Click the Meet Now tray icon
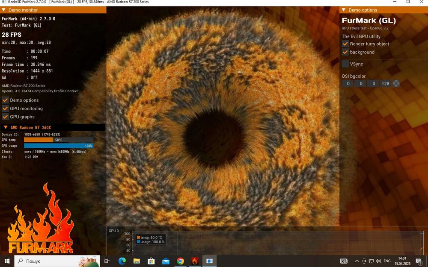Viewport: 428px width, 267px height. pyautogui.click(x=364, y=261)
